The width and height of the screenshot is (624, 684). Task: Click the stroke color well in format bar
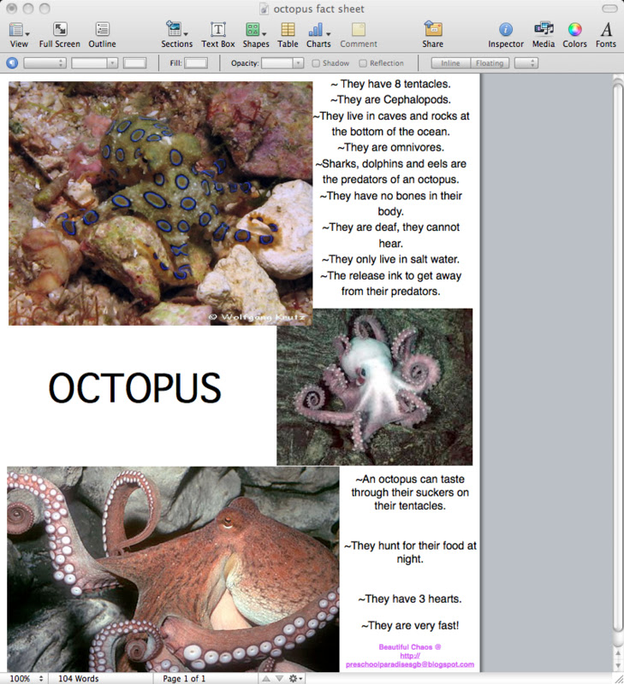[x=135, y=63]
